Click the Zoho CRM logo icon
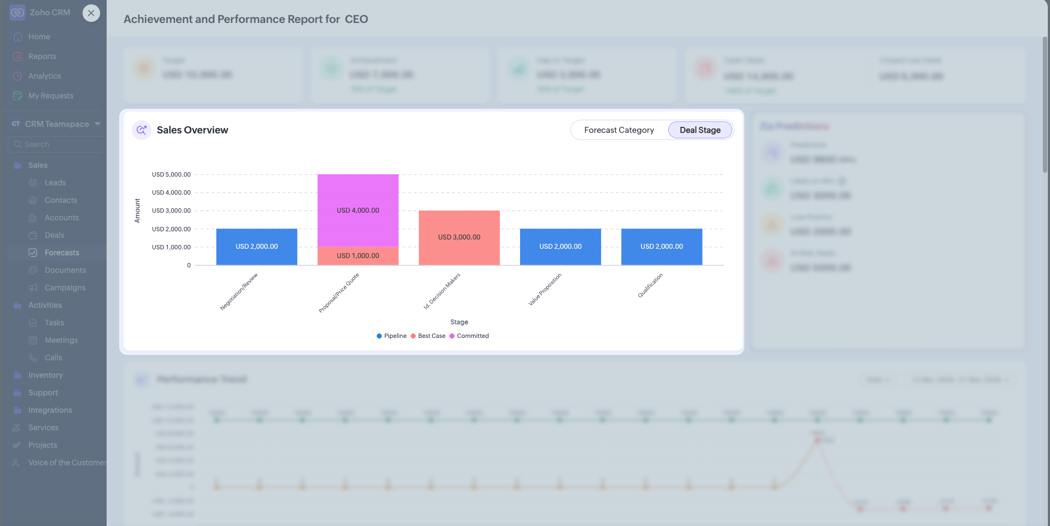The image size is (1050, 526). 17,13
